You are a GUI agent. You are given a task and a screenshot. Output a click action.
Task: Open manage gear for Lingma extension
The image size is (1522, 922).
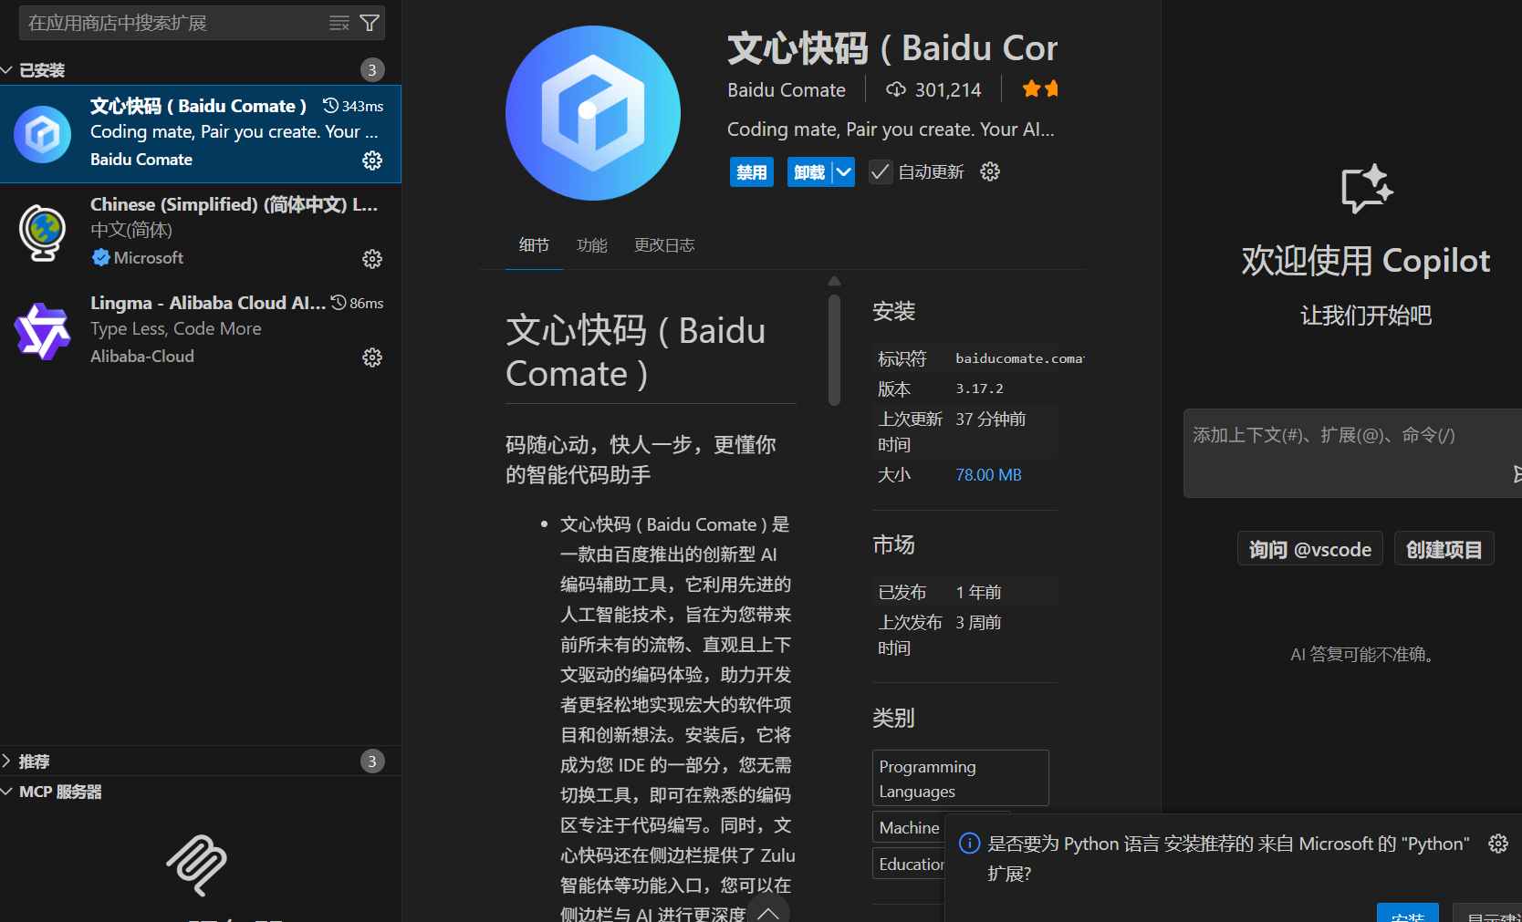click(372, 357)
